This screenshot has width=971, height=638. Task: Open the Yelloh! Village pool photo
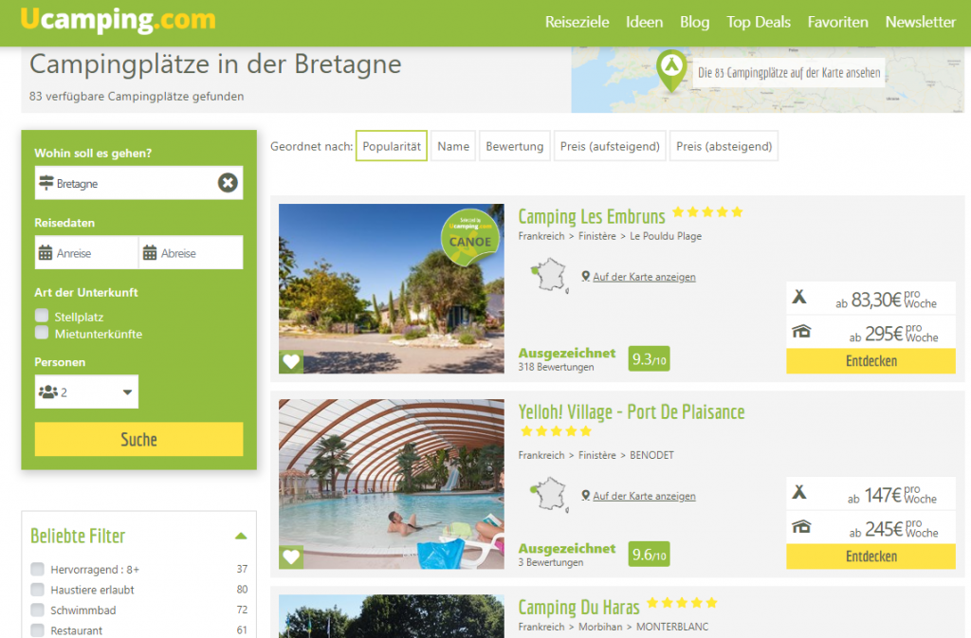[x=392, y=483]
